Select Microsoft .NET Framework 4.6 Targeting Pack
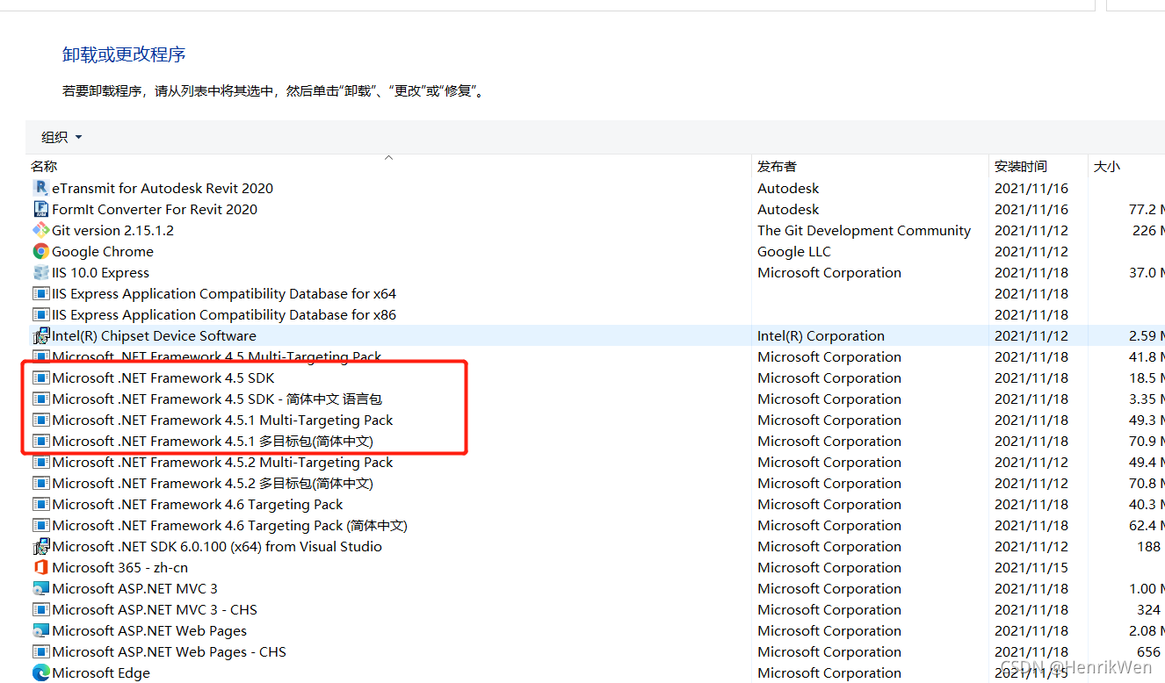This screenshot has width=1165, height=683. (x=198, y=504)
